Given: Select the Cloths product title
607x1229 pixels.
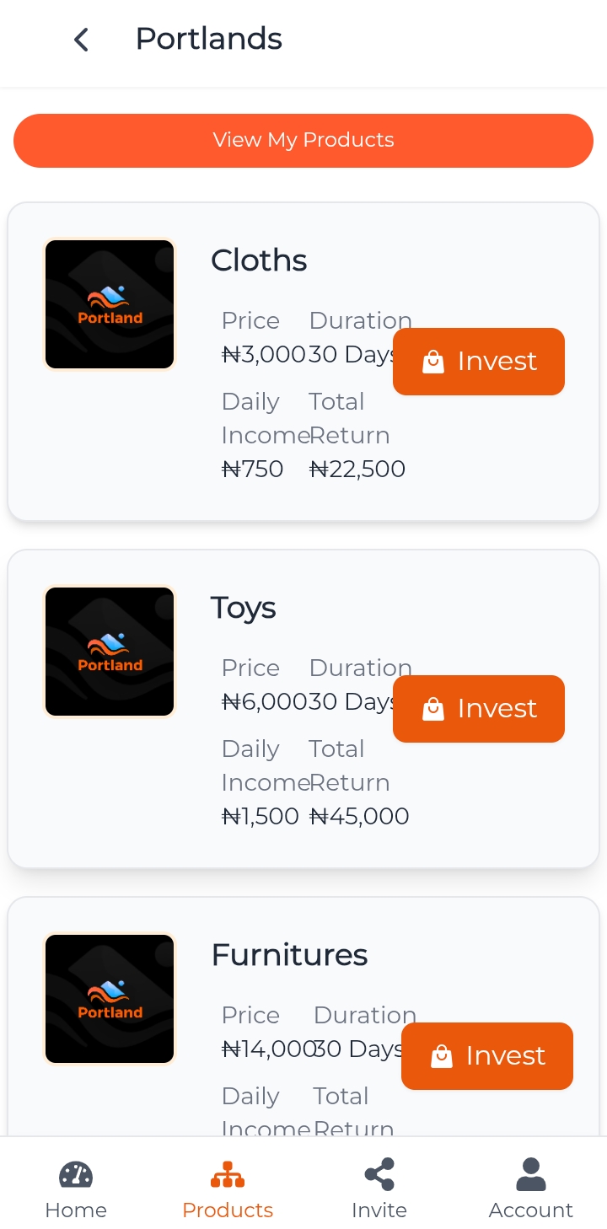Looking at the screenshot, I should pyautogui.click(x=259, y=260).
